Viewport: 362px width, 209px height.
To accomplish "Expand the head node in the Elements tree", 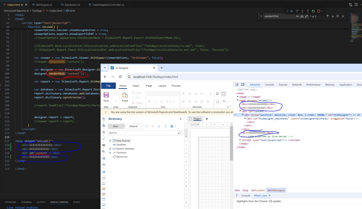I will 238,97.
